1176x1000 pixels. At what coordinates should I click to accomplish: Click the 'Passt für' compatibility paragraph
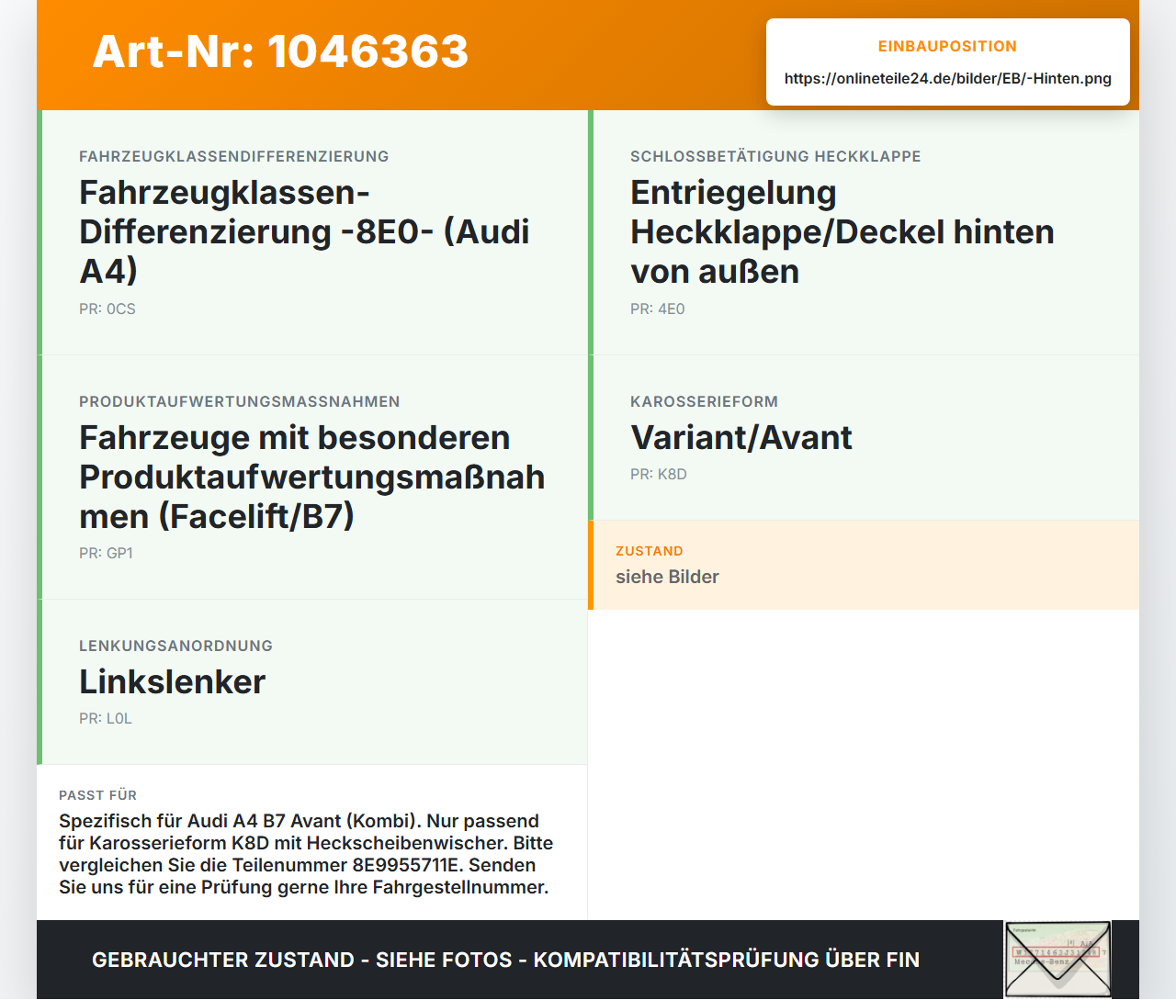coord(306,854)
